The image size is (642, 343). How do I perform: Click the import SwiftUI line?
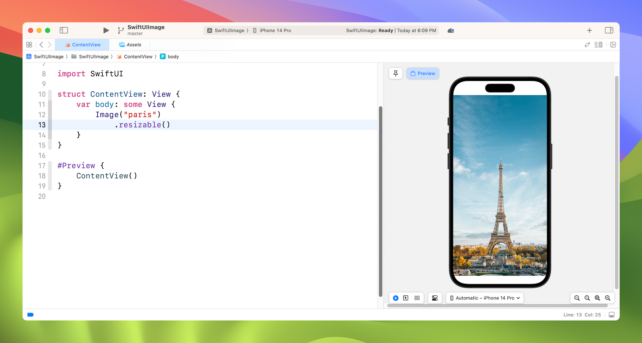(x=90, y=74)
